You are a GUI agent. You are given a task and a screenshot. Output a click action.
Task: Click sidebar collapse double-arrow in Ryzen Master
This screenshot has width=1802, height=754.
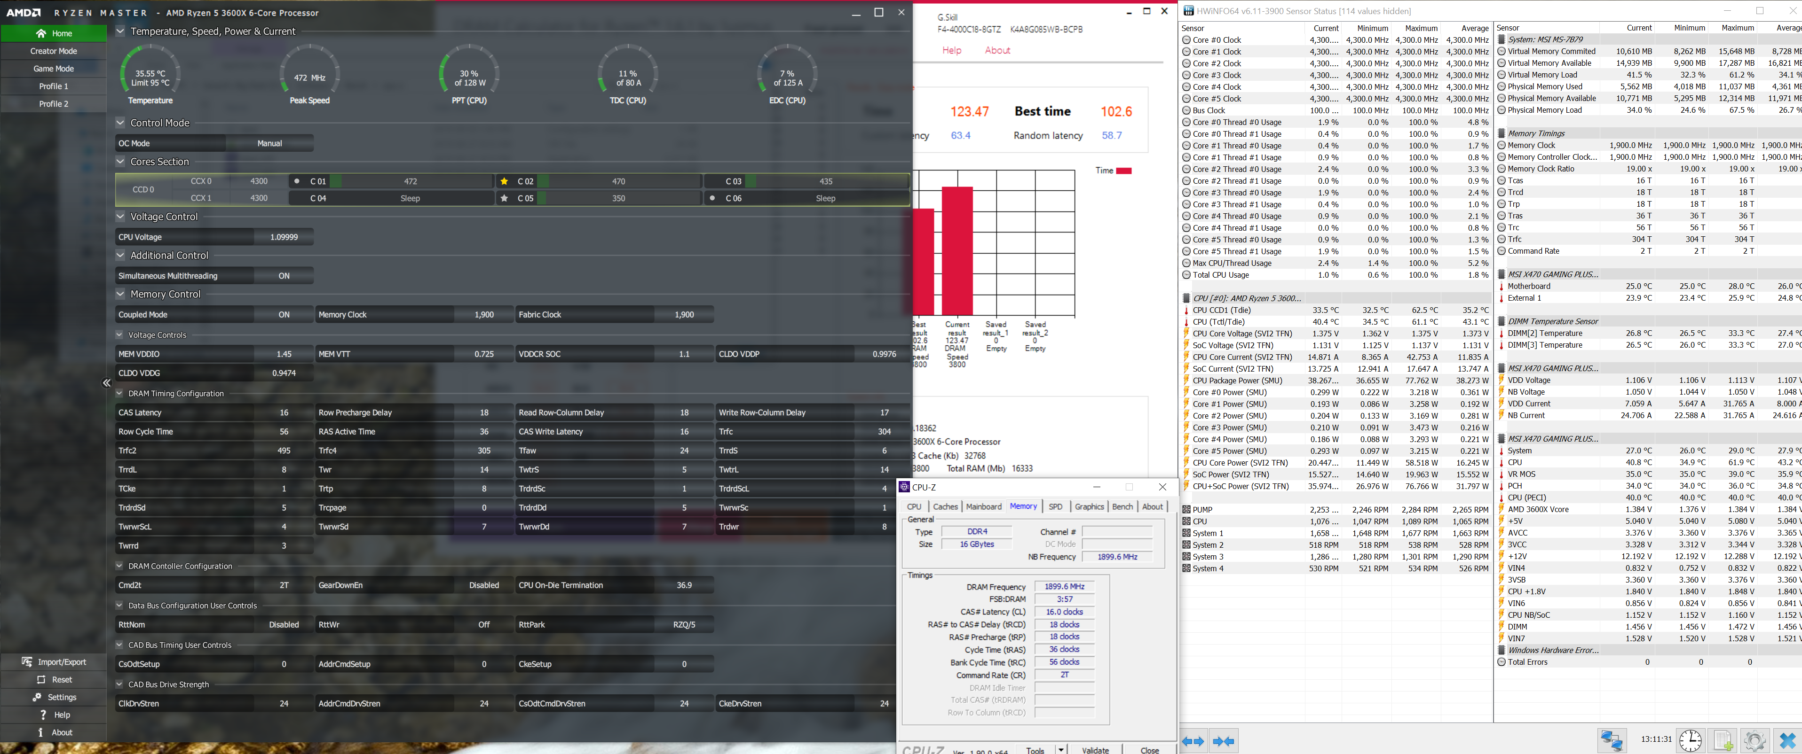click(107, 382)
